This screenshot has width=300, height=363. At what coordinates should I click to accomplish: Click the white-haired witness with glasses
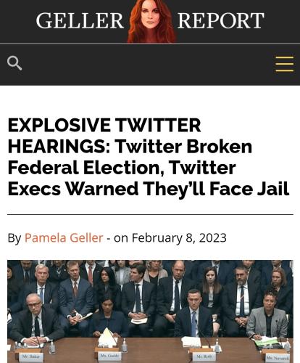pyautogui.click(x=35, y=319)
